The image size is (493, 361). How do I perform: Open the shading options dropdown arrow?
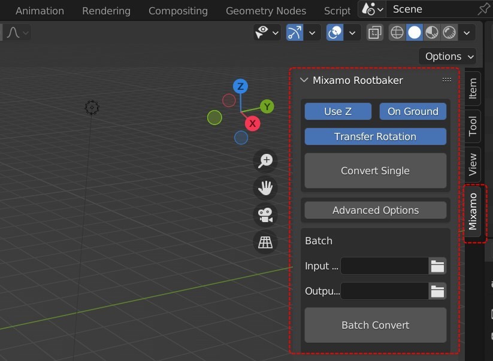point(467,33)
